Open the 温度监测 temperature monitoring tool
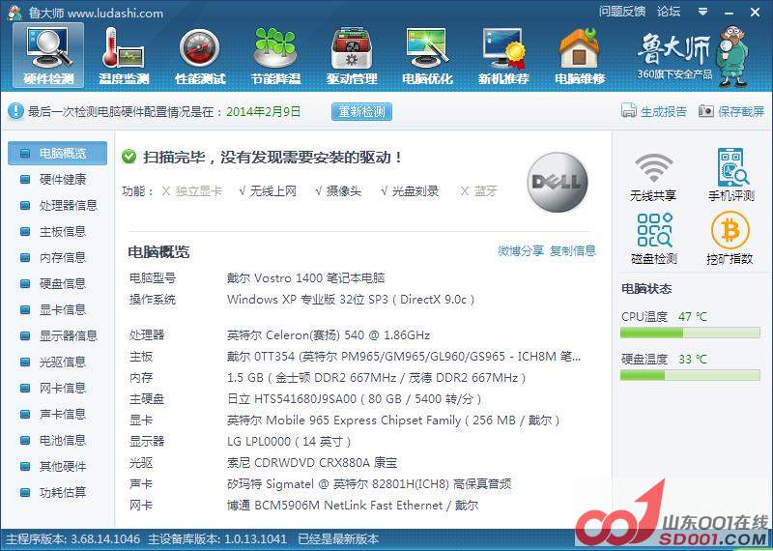This screenshot has height=551, width=773. coord(123,55)
